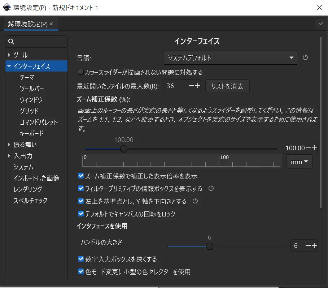Viewport: 328px width, 288px height.
Task: Open インポートした画像 preferences page
Action: click(x=36, y=178)
